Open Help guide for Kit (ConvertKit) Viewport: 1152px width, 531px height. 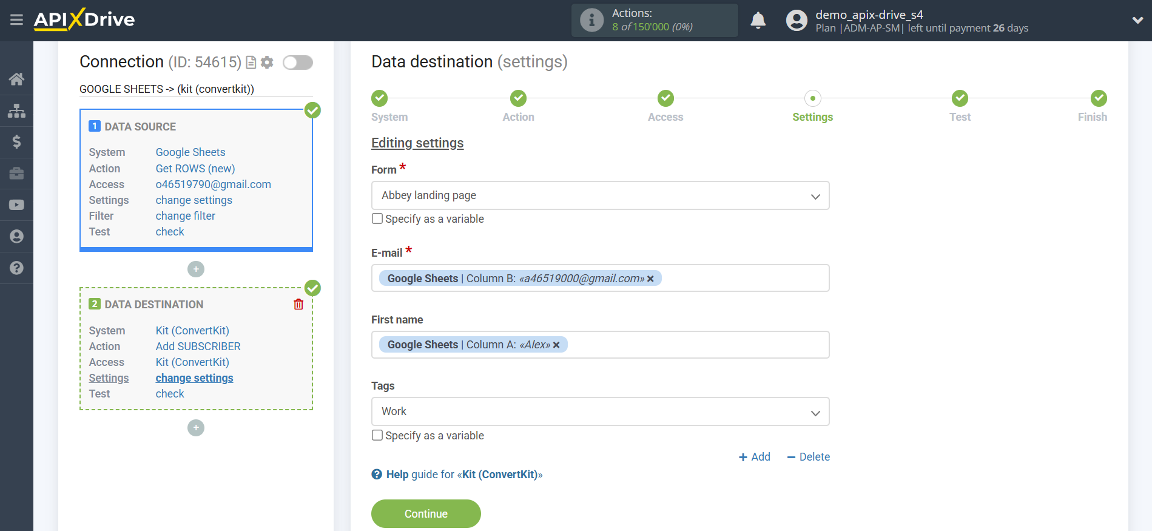pos(464,475)
